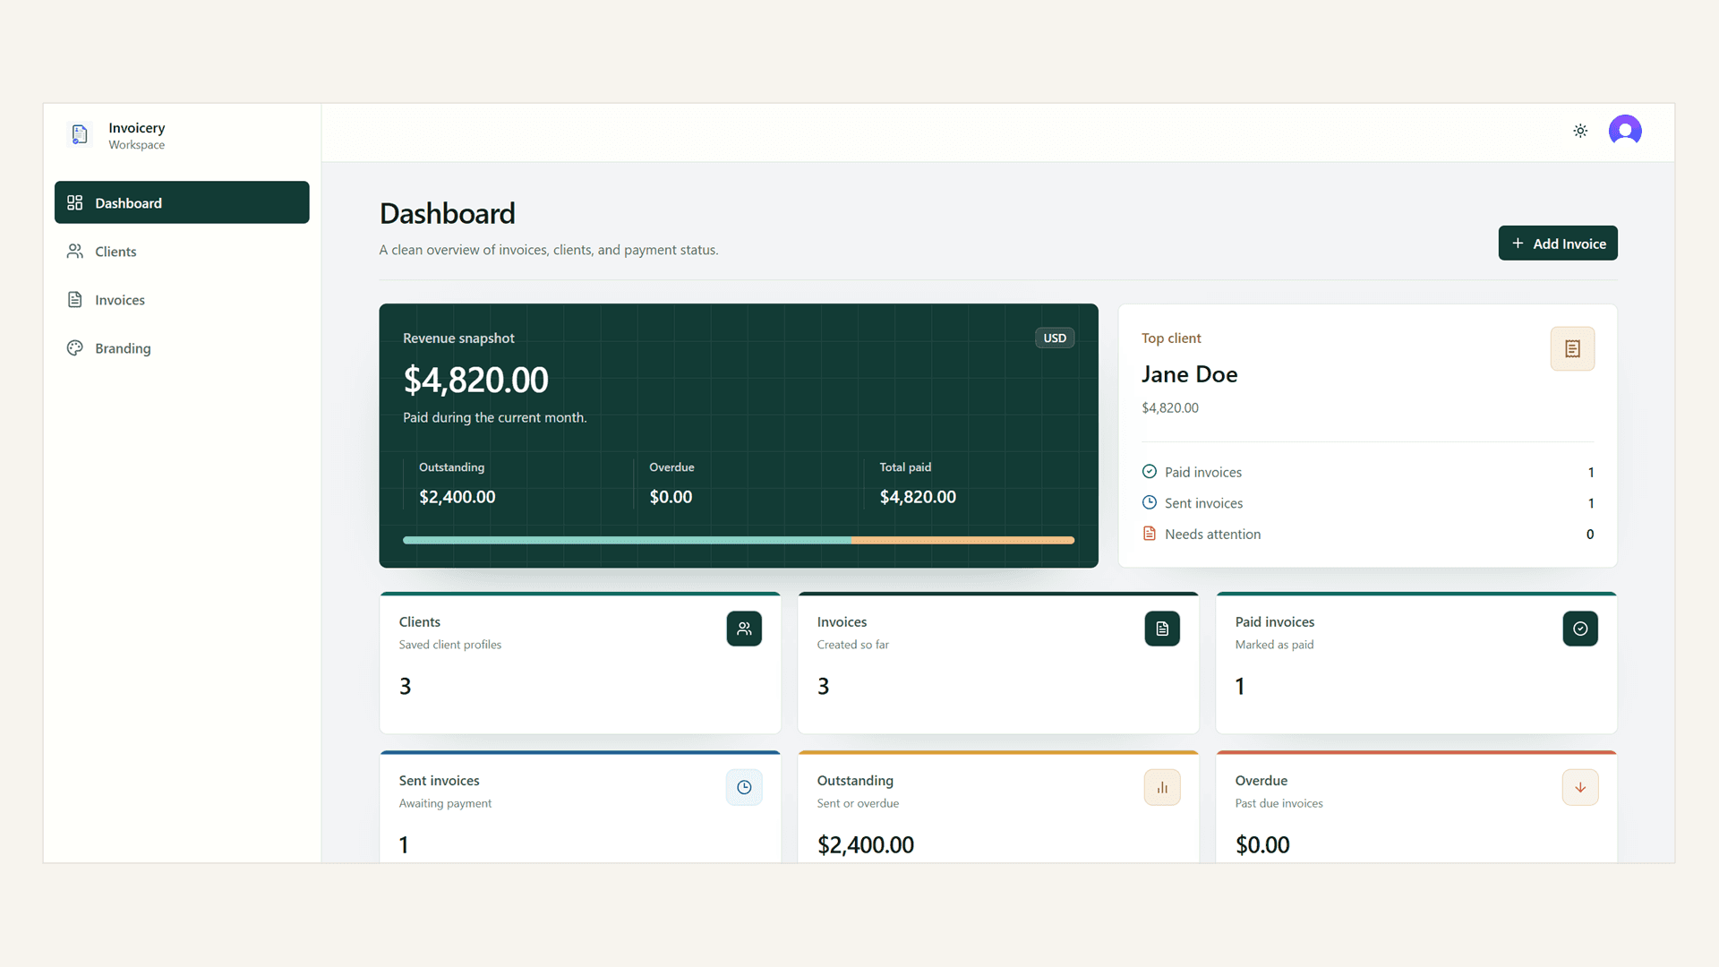Click the Outstanding $2,400.00 value in snapshot
The image size is (1719, 967).
[457, 497]
